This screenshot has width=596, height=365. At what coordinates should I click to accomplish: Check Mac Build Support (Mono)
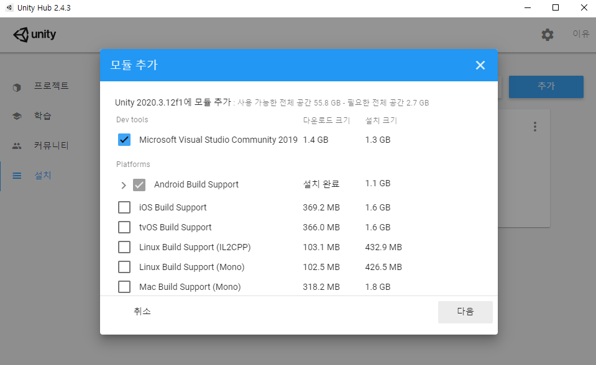click(124, 287)
